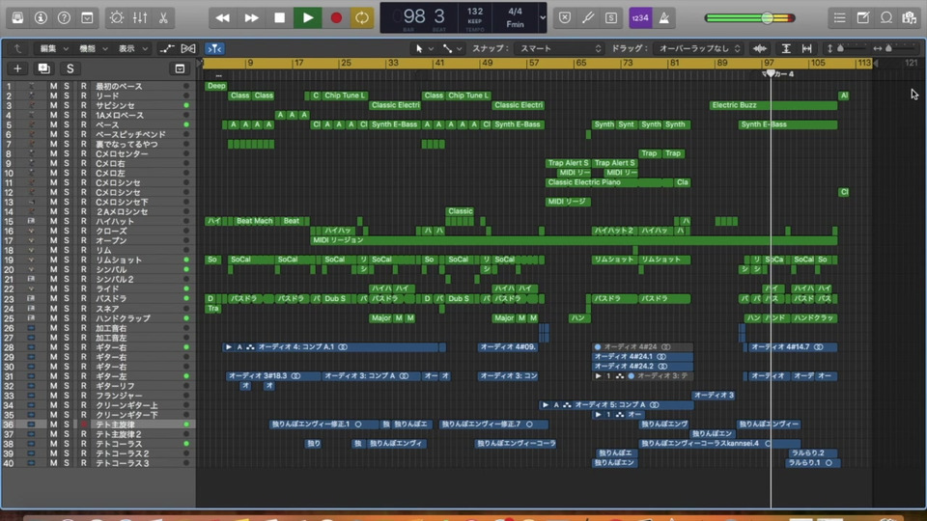Solo the ベース track
Image resolution: width=927 pixels, height=521 pixels.
tap(67, 124)
